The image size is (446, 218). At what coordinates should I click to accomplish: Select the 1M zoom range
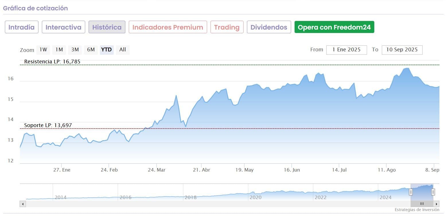(x=59, y=50)
